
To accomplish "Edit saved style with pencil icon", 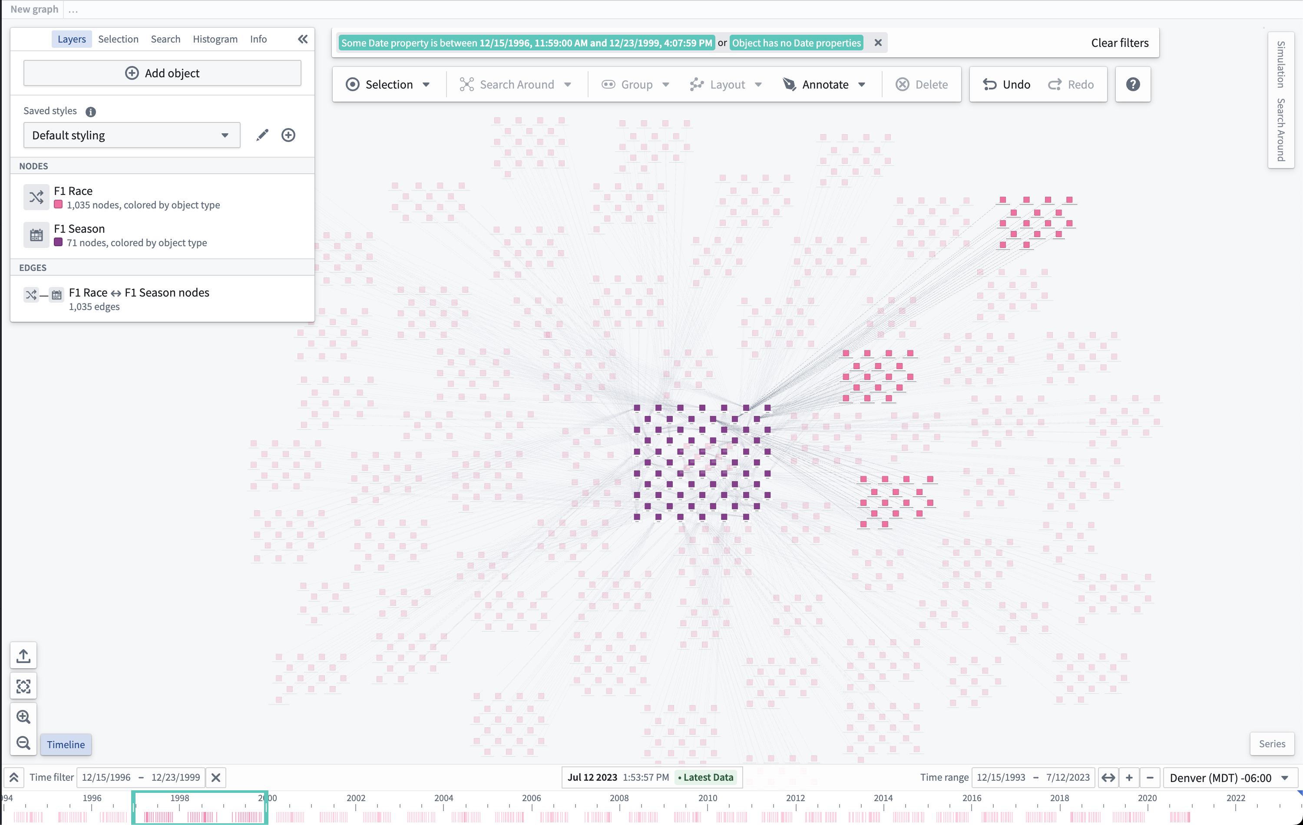I will [262, 135].
